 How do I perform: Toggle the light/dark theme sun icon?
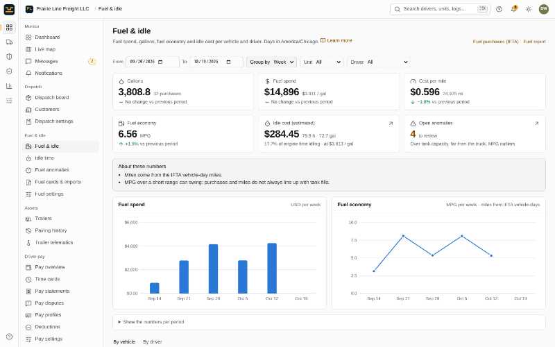[x=529, y=9]
